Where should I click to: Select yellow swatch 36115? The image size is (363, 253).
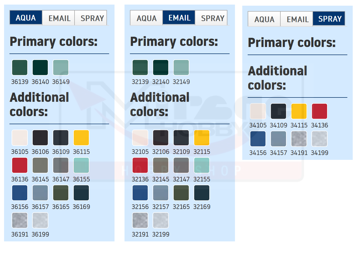(x=81, y=138)
